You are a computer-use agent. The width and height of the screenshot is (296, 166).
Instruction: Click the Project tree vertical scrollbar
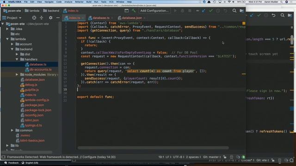coord(60,57)
